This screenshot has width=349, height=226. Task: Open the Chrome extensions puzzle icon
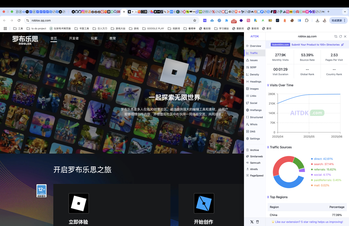(306, 20)
